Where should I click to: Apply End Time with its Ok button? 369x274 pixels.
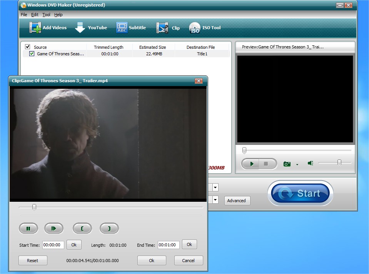(189, 244)
